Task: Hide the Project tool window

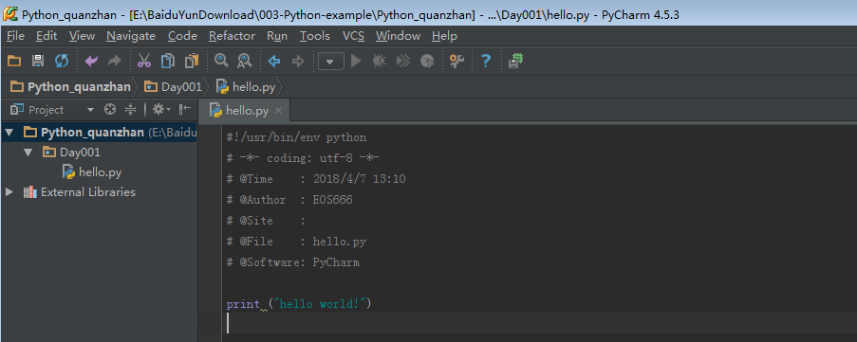Action: tap(185, 110)
